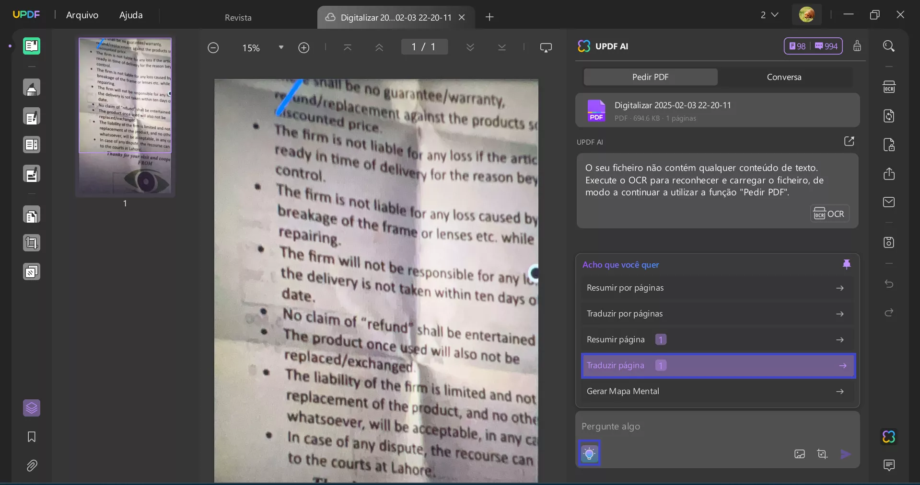Open the tab overview dropdown beside '2'

click(x=776, y=15)
